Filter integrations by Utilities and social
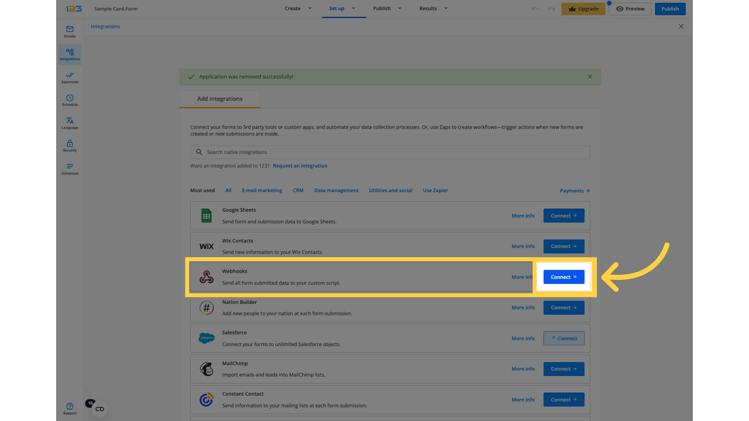Viewport: 749px width, 421px height. click(x=390, y=191)
